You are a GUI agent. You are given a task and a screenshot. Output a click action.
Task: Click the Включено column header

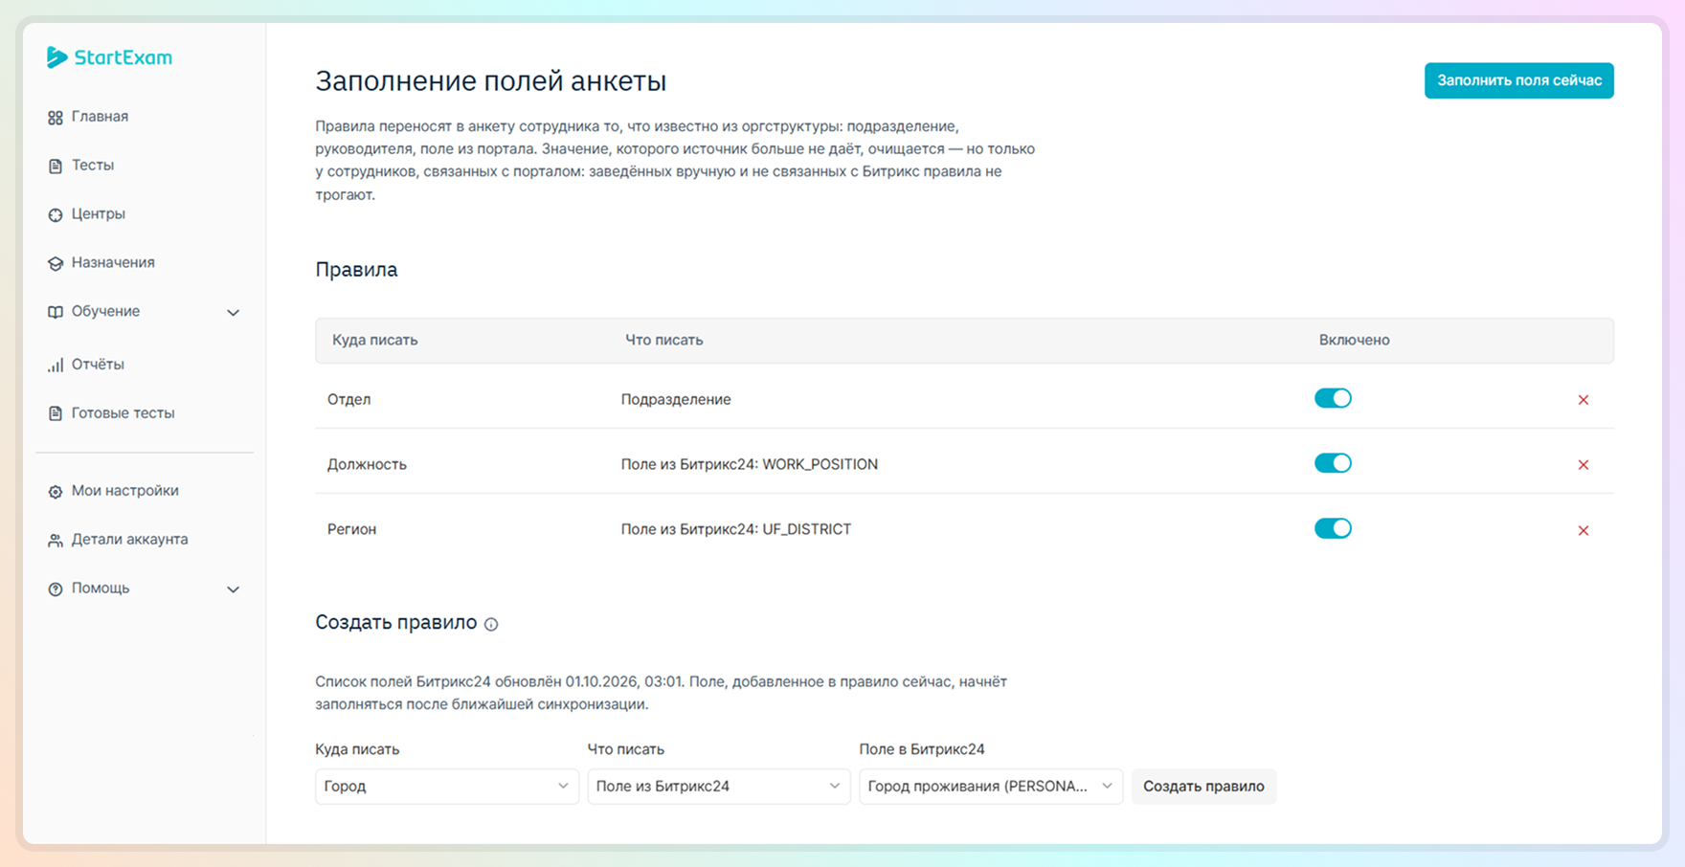1354,341
